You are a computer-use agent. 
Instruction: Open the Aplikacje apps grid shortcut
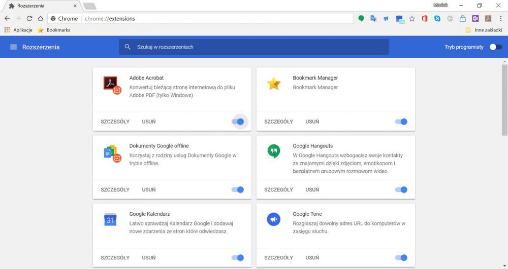[18, 30]
